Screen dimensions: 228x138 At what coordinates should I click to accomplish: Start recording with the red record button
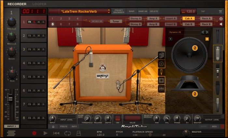coord(34,133)
